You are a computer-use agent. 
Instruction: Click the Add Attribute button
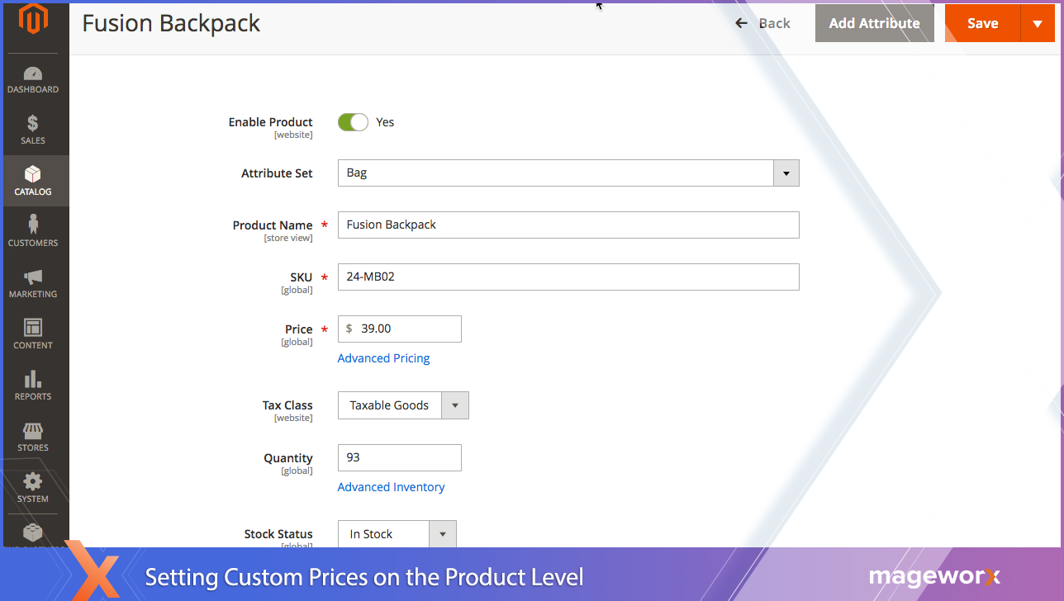pyautogui.click(x=874, y=23)
